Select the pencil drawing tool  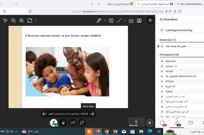[x=99, y=21]
